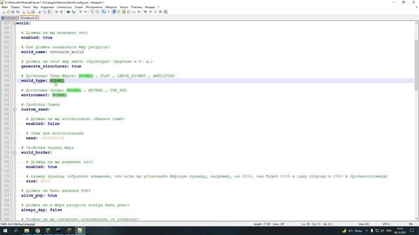419x235 pixels.
Task: Click the Unix (LF) status bar field
Action: tap(364, 224)
